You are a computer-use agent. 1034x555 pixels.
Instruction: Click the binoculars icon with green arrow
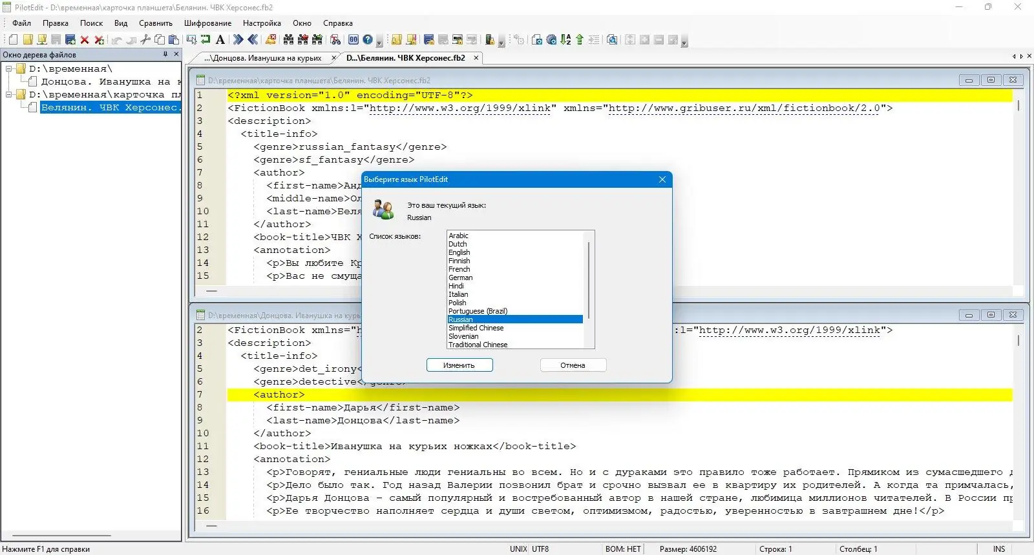317,40
